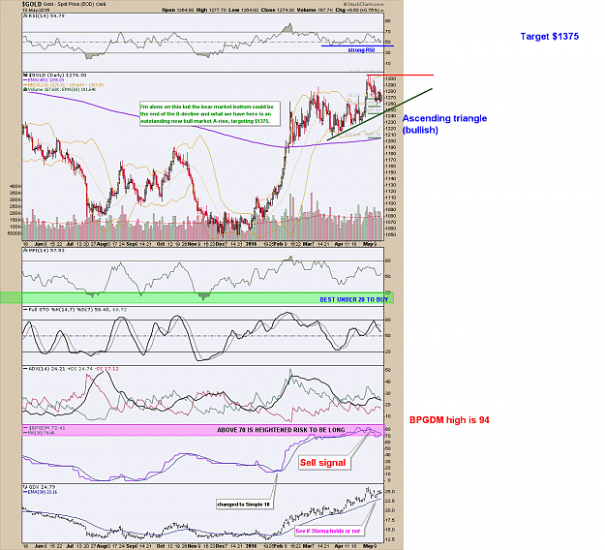Click "ABOVE 70 IS HEIGHTENED RISK TO BE LONG"
Screen dimensions: 605x550
281,430
